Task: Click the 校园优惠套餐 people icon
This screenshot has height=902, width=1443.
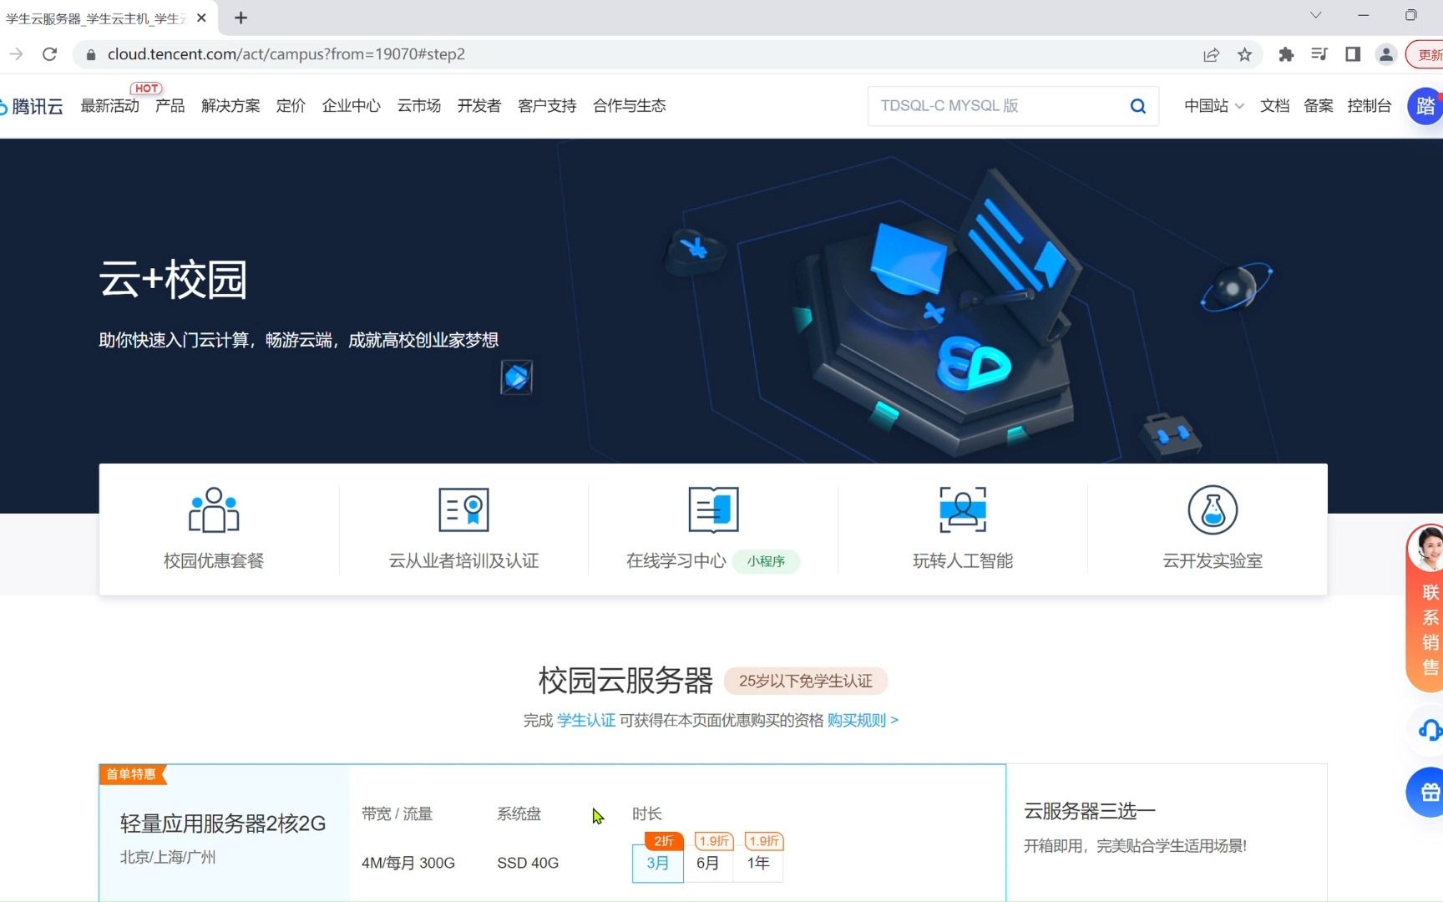Action: (214, 509)
